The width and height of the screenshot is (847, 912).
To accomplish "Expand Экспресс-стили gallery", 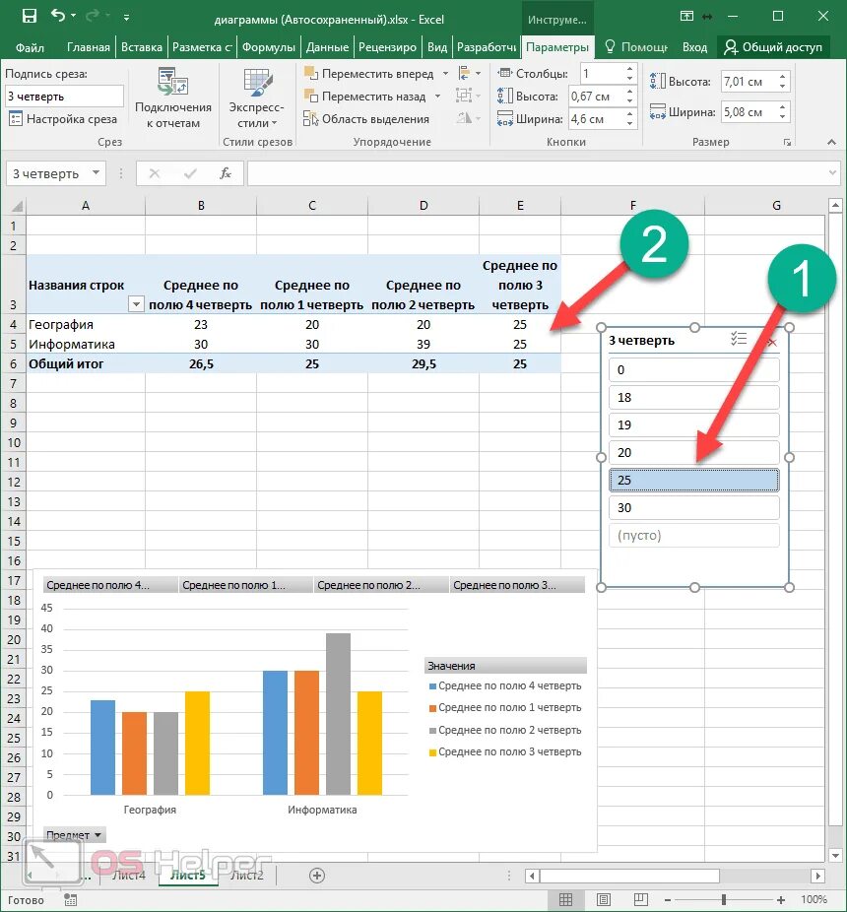I will [x=256, y=98].
